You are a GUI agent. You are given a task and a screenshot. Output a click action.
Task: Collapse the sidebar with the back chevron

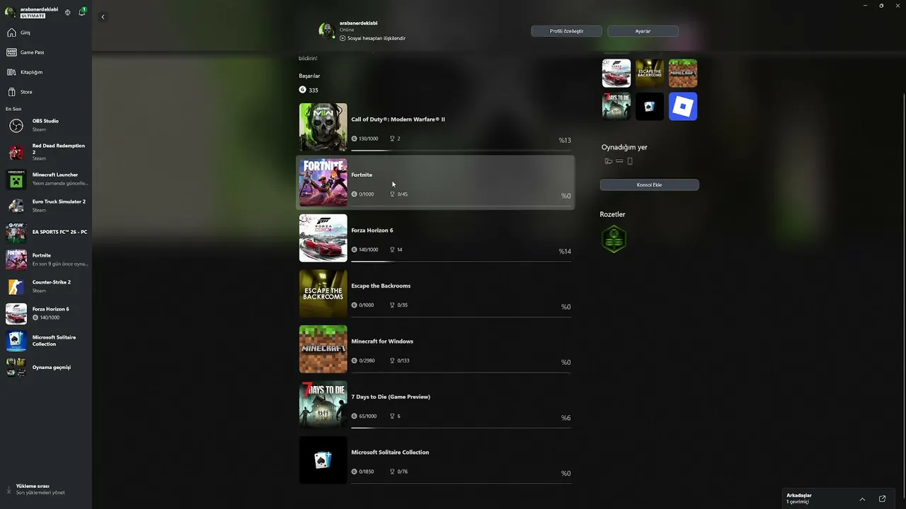click(x=103, y=17)
